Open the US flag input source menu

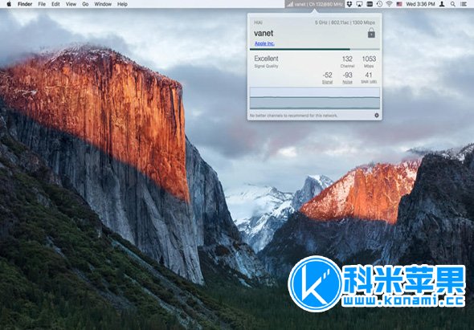[x=399, y=4]
